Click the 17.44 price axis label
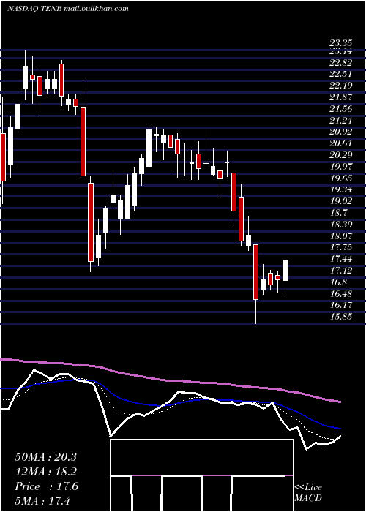Image resolution: width=366 pixels, height=512 pixels. [x=340, y=259]
